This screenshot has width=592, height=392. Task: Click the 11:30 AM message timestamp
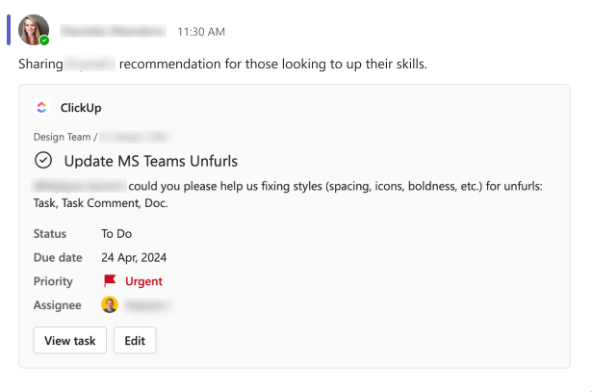point(201,32)
